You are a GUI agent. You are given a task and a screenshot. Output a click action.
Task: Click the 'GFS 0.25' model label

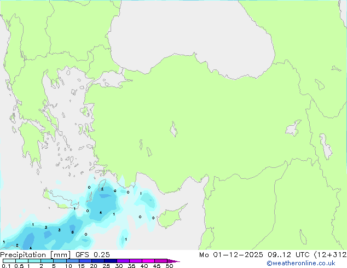[x=92, y=255]
